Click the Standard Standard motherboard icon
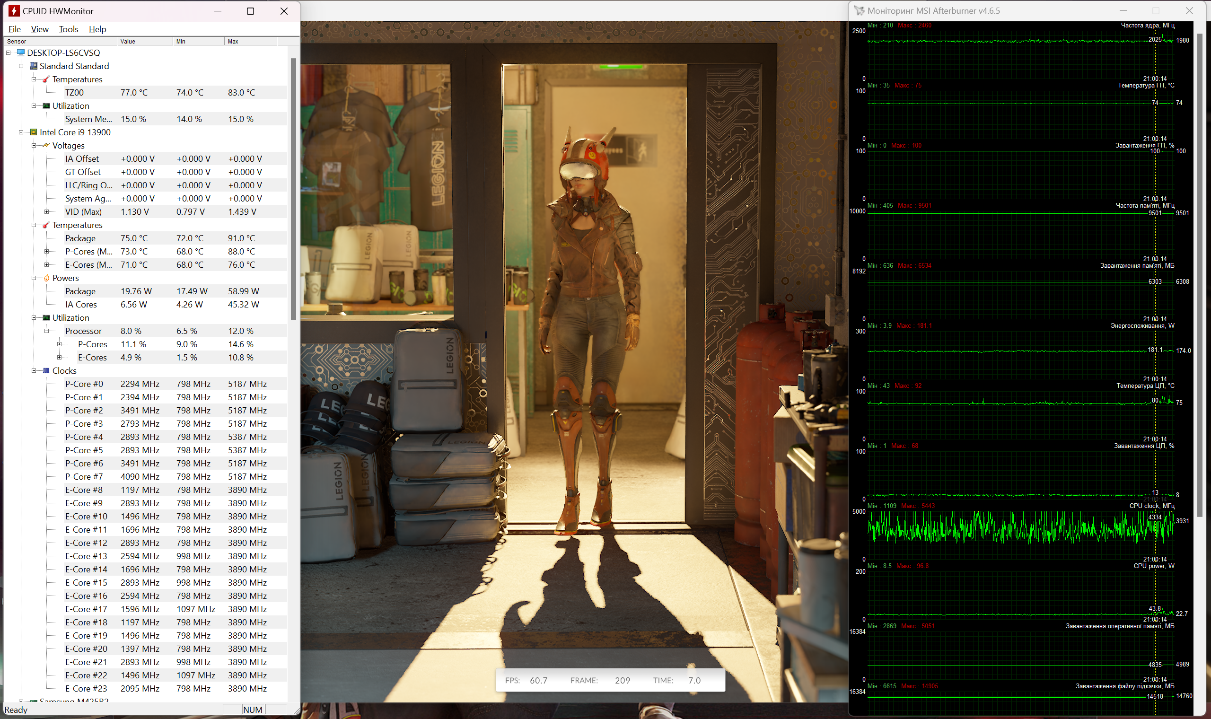The height and width of the screenshot is (719, 1211). pyautogui.click(x=34, y=66)
